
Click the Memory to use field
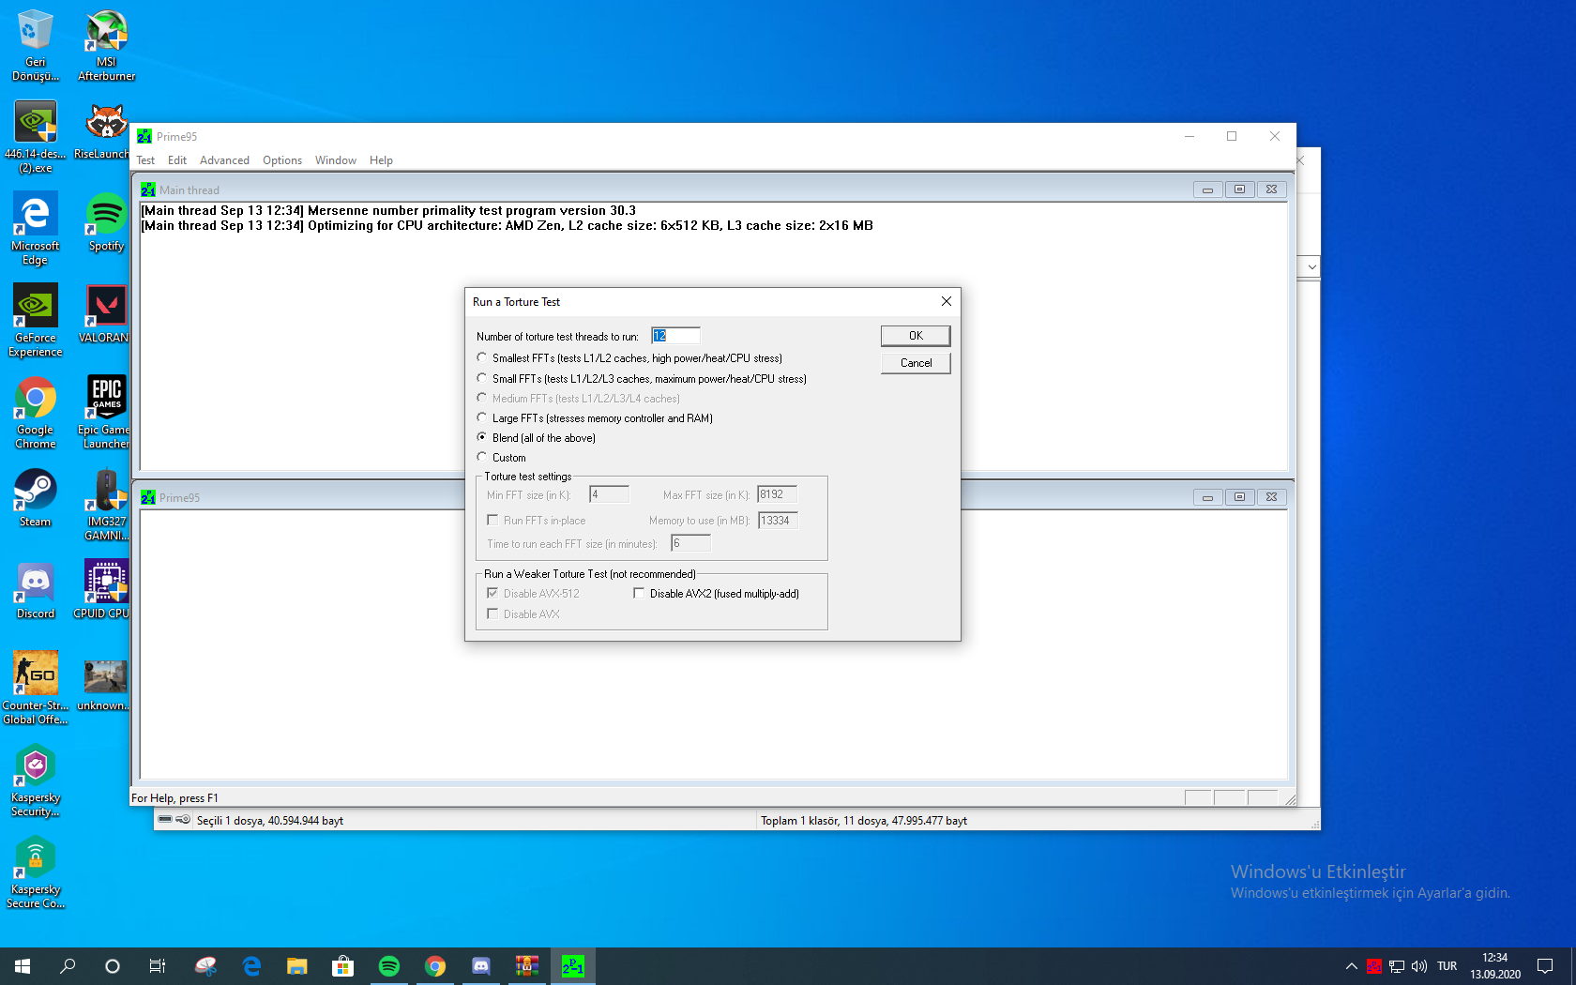778,521
